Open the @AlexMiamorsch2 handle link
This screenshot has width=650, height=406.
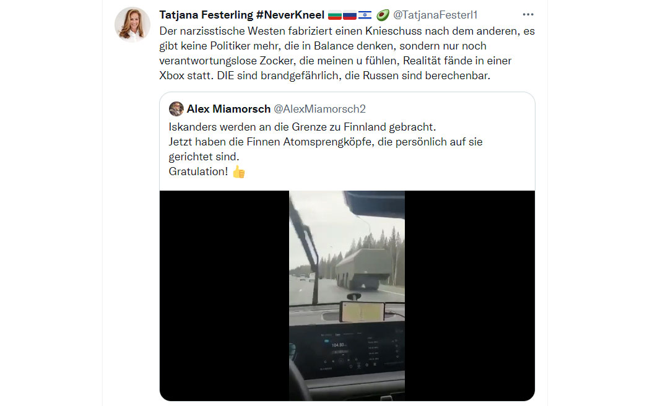coord(319,109)
